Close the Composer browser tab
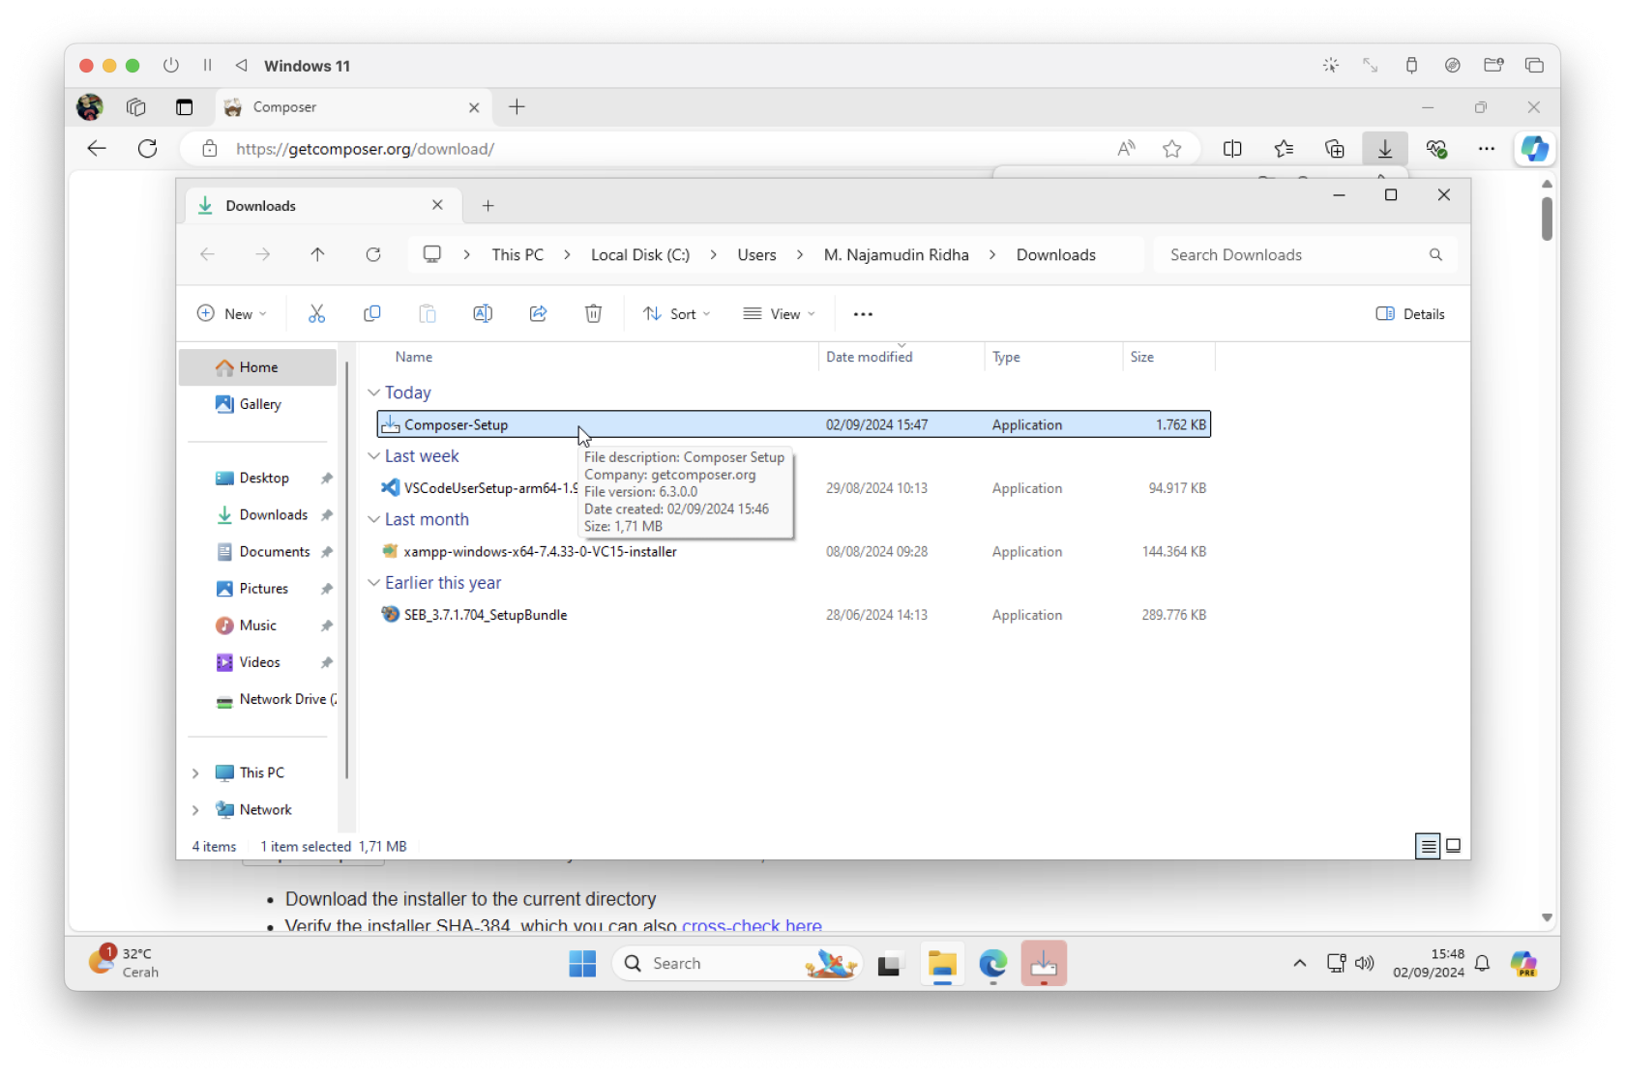 pos(474,107)
